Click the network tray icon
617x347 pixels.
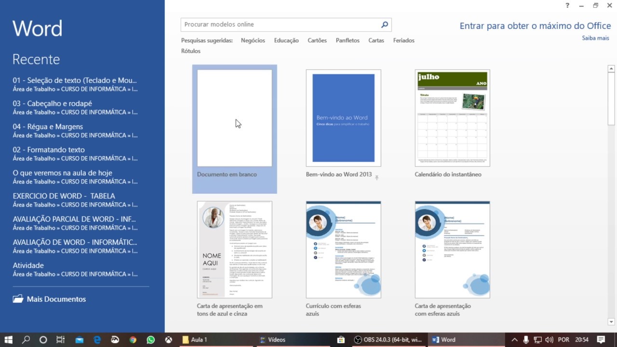(537, 340)
